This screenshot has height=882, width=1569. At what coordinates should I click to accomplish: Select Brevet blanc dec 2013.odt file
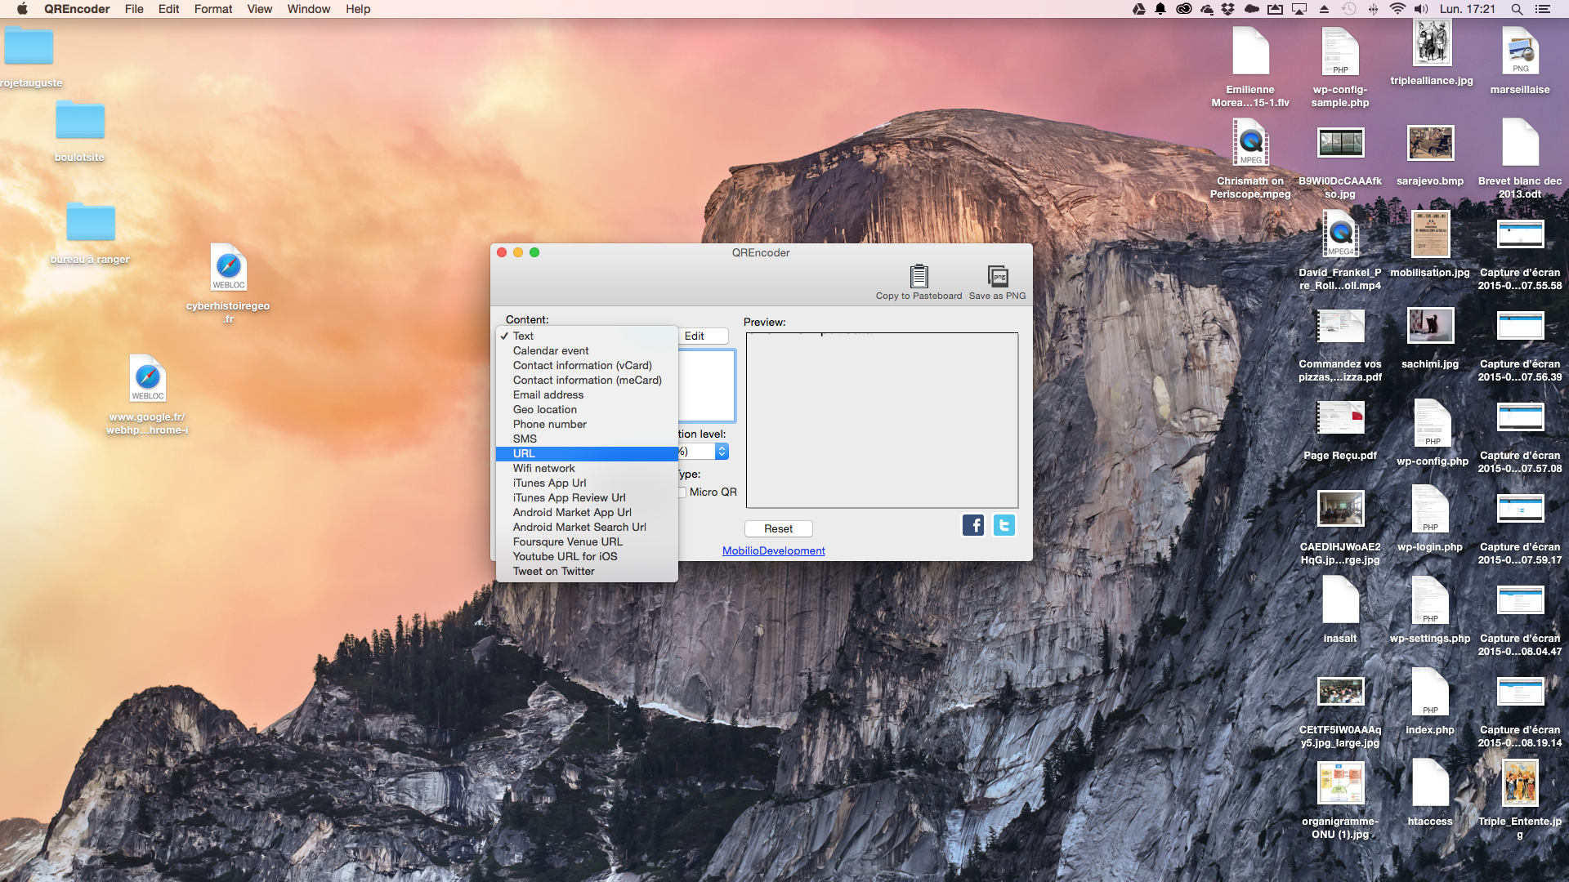(1520, 143)
